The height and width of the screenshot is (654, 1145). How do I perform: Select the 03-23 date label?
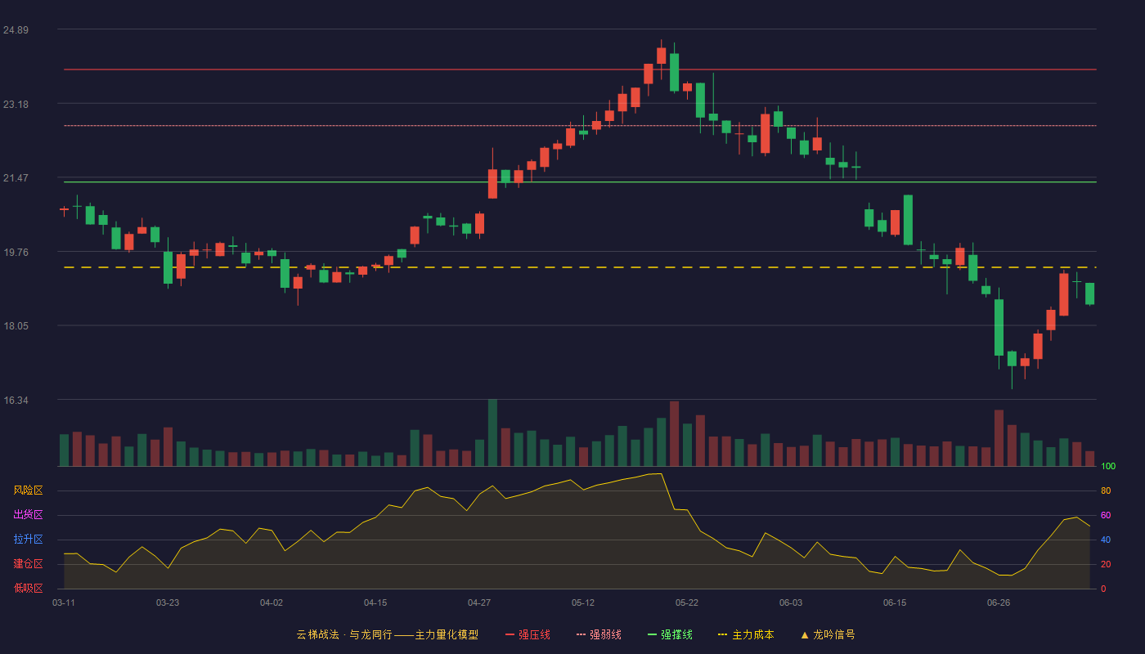click(168, 602)
